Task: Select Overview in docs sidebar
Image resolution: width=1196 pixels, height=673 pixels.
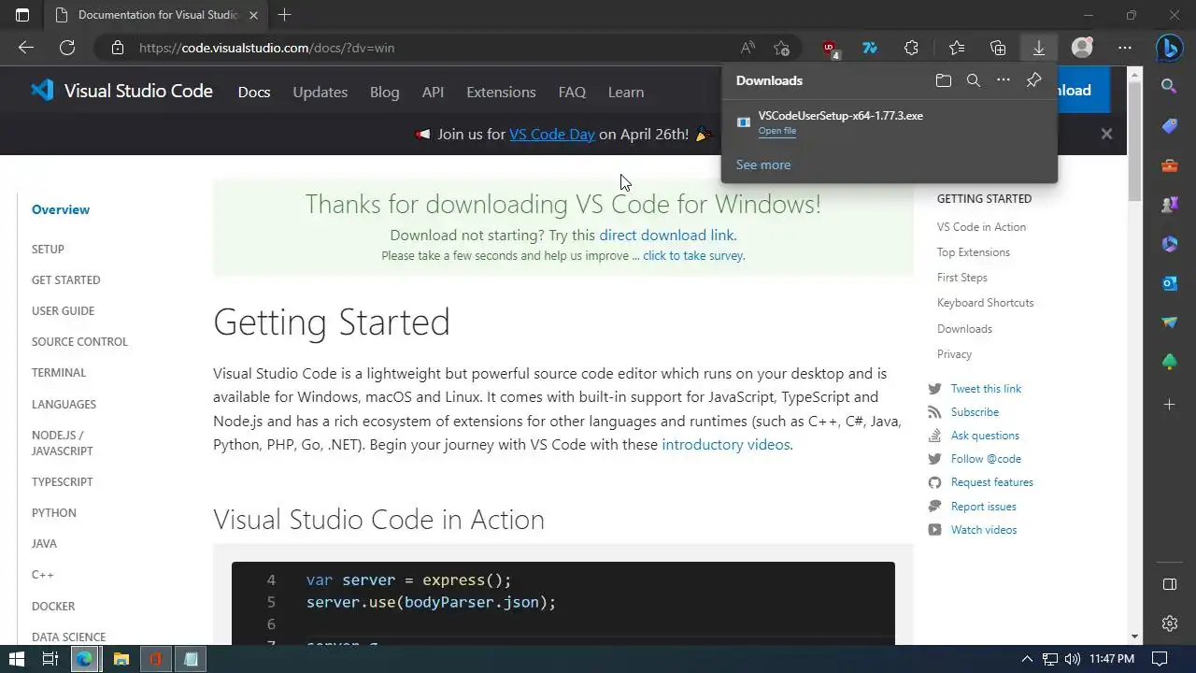Action: (61, 209)
